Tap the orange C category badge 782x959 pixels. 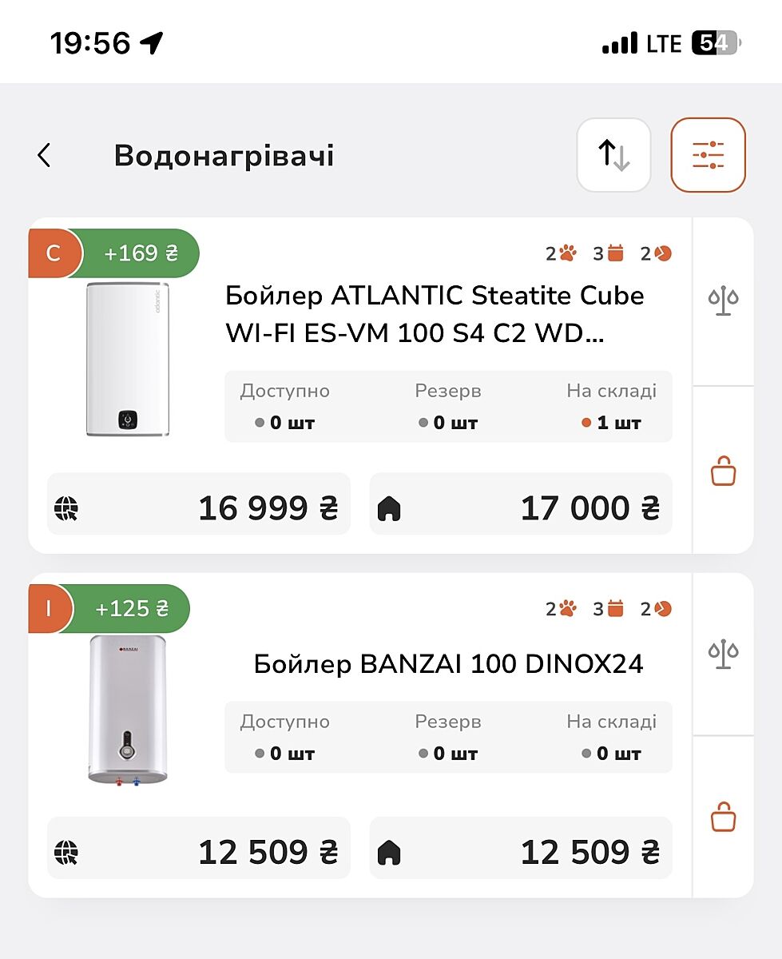[54, 253]
